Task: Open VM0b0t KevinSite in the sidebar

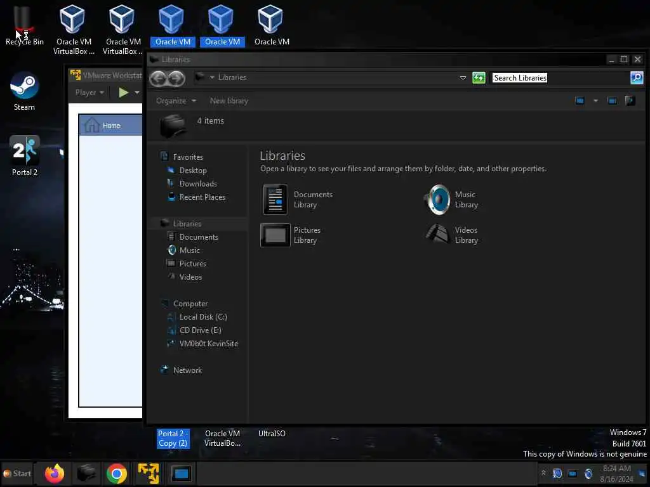Action: [x=208, y=343]
